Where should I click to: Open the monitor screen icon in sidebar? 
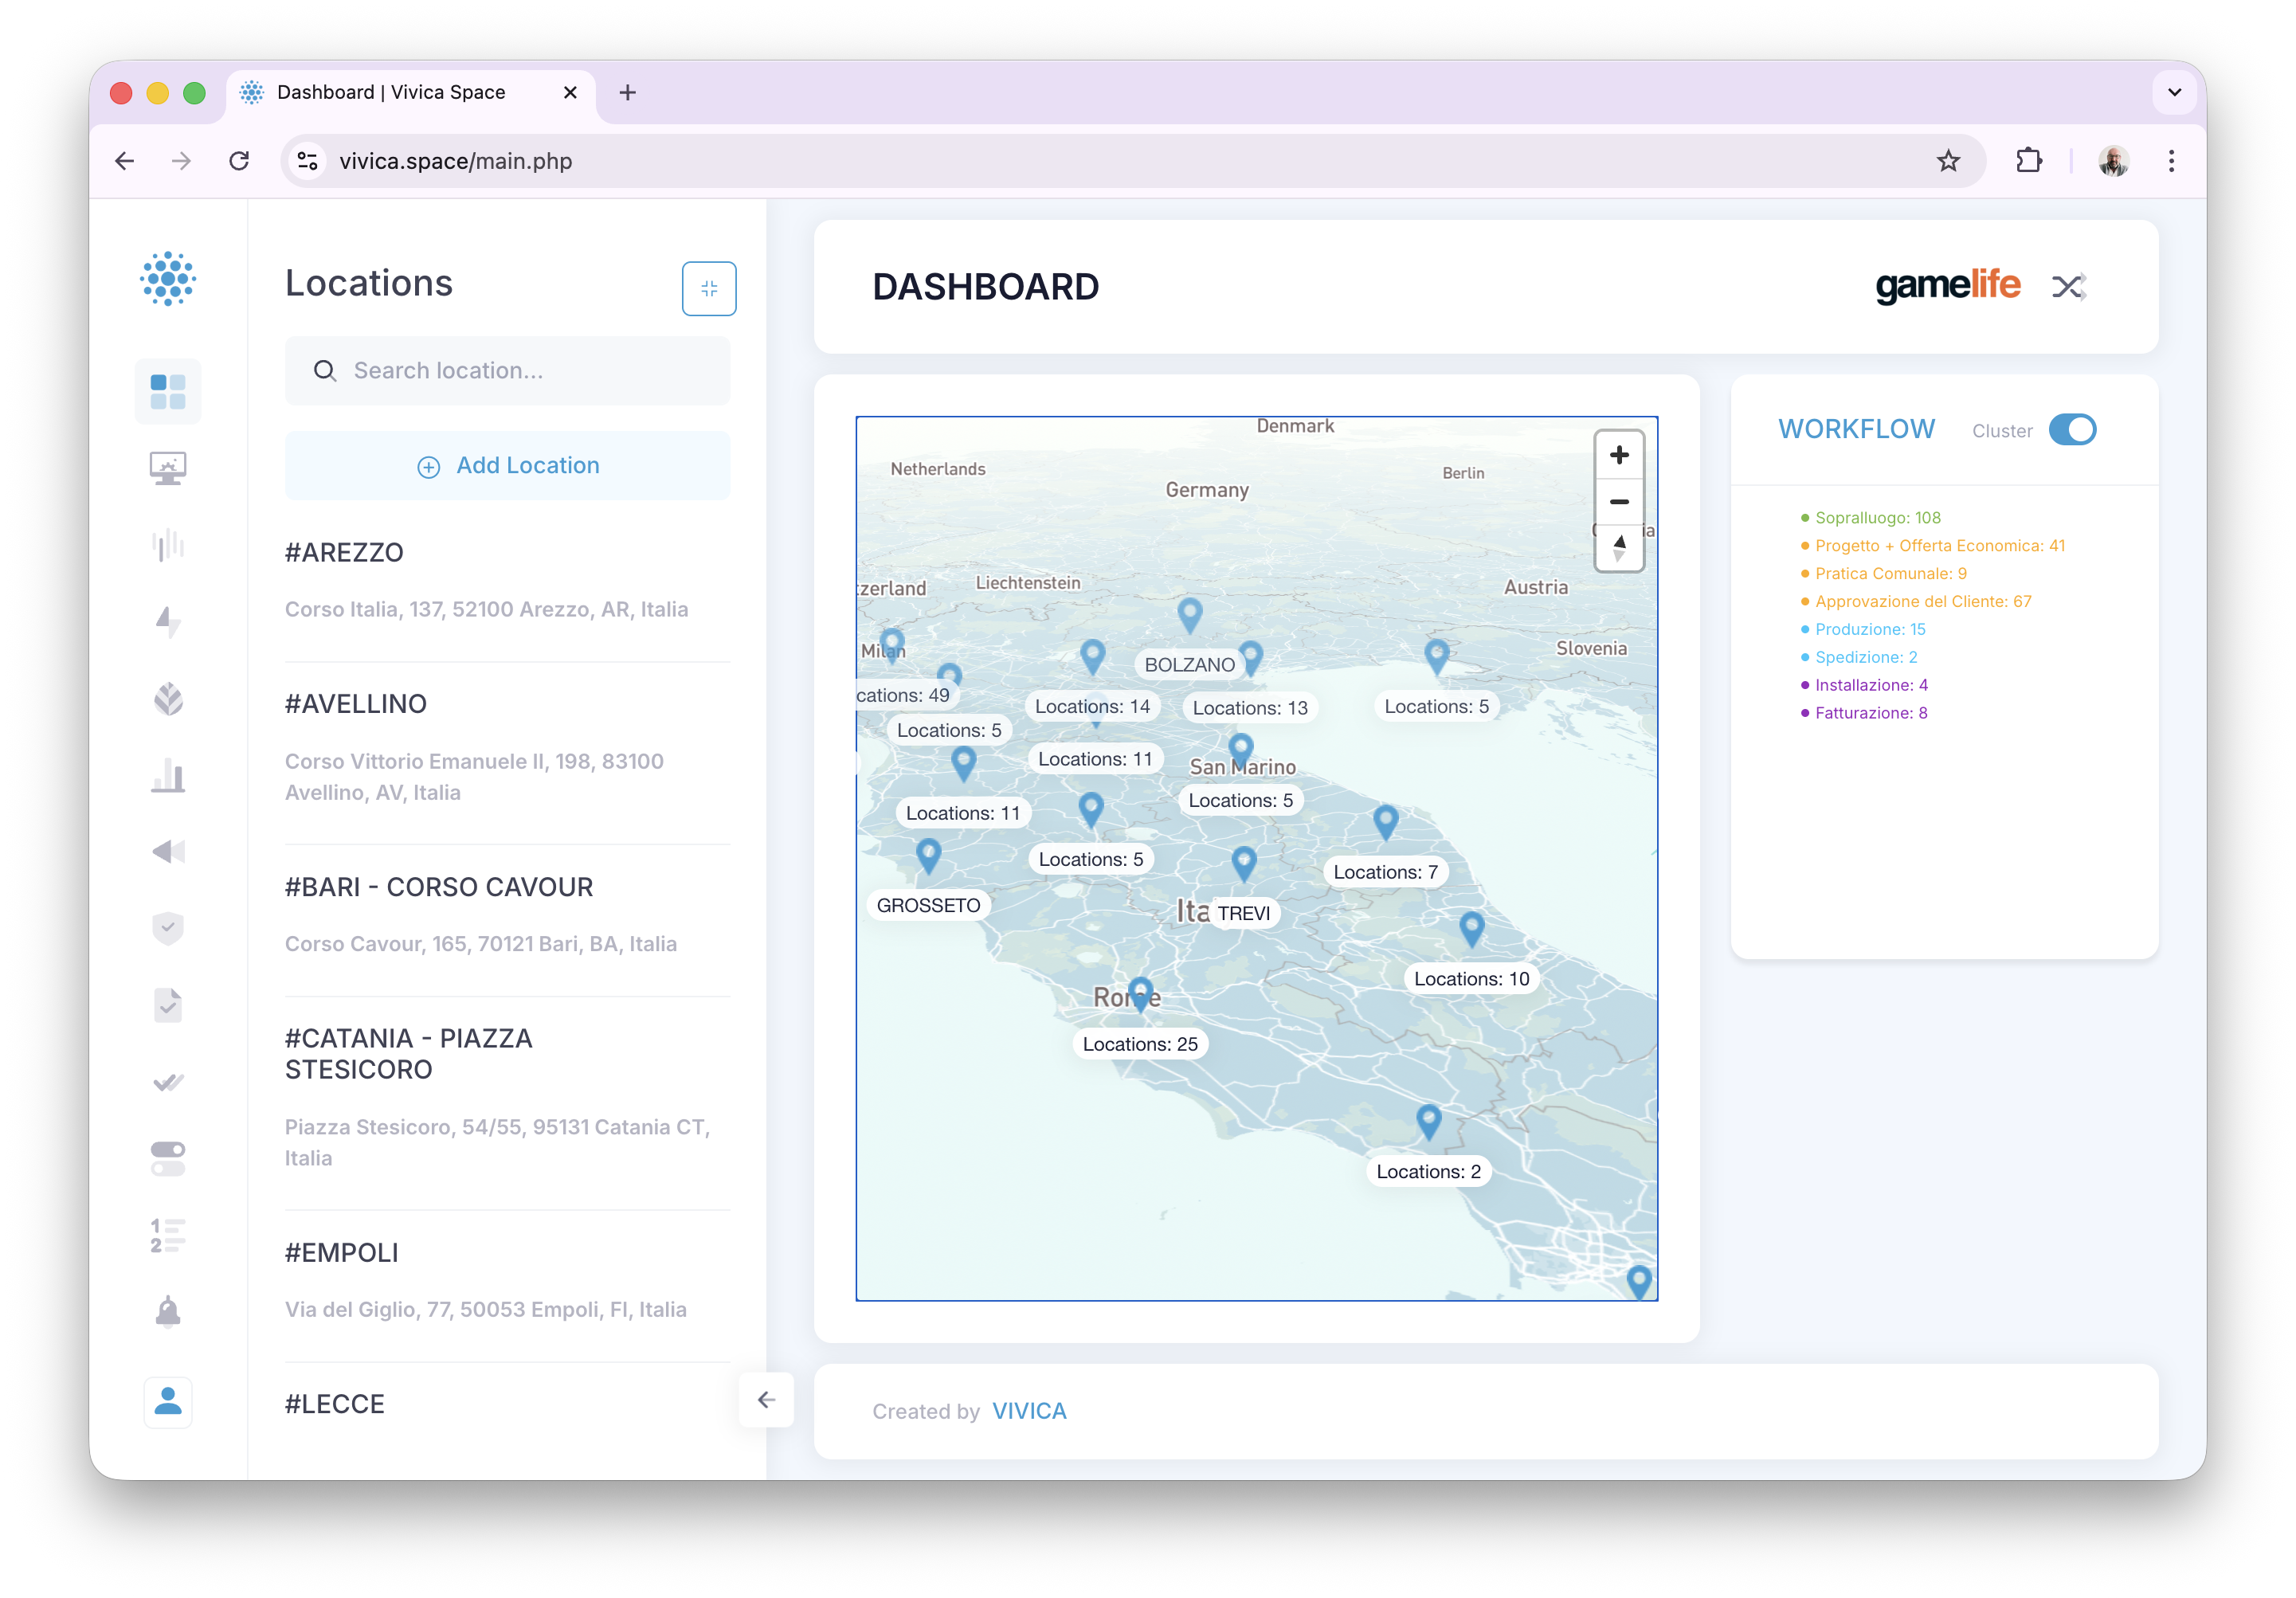[168, 468]
